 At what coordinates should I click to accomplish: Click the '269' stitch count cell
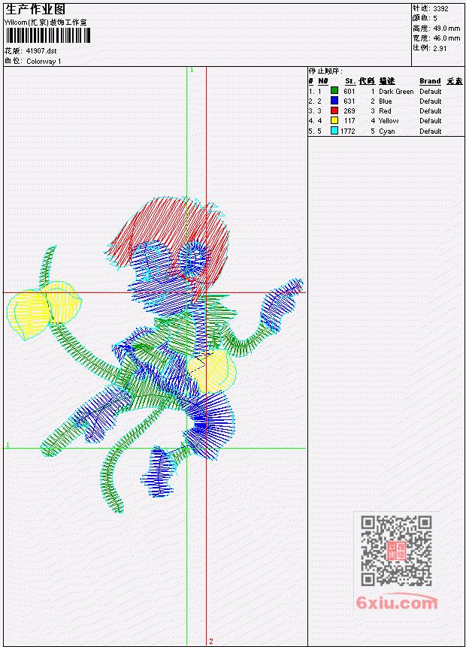point(349,111)
